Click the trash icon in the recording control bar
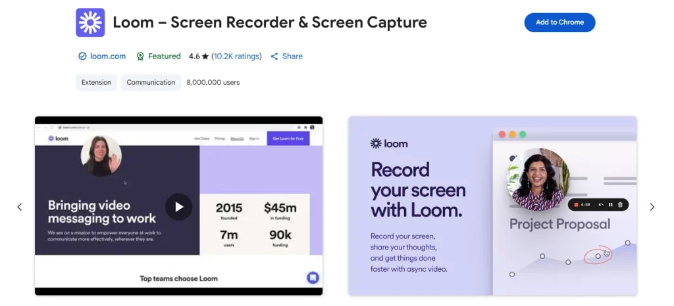 (620, 205)
